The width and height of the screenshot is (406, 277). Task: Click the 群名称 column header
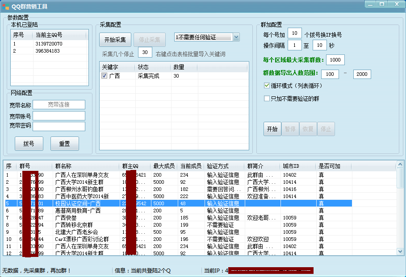86,166
